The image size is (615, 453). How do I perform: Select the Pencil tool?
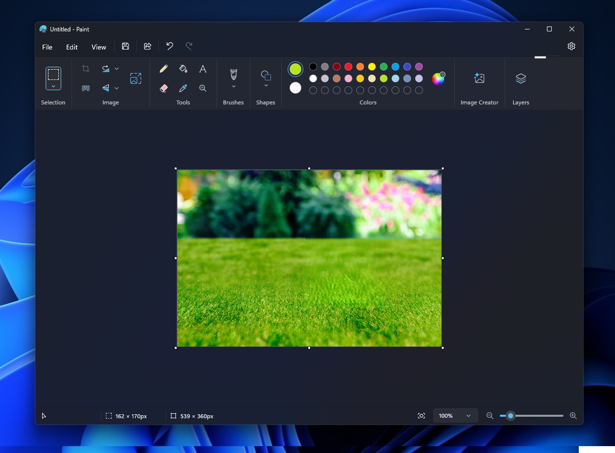coord(164,69)
